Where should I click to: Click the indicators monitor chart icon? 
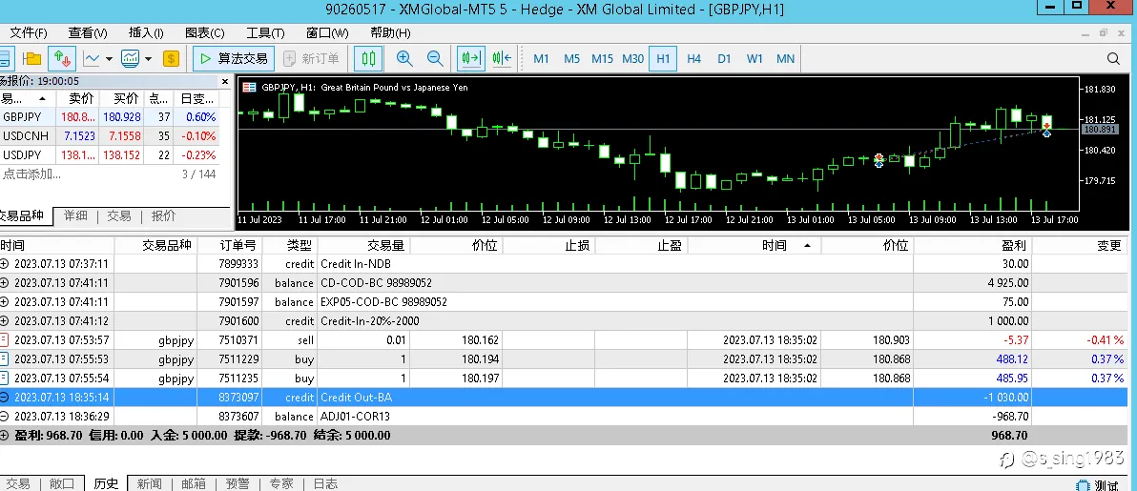coord(131,59)
